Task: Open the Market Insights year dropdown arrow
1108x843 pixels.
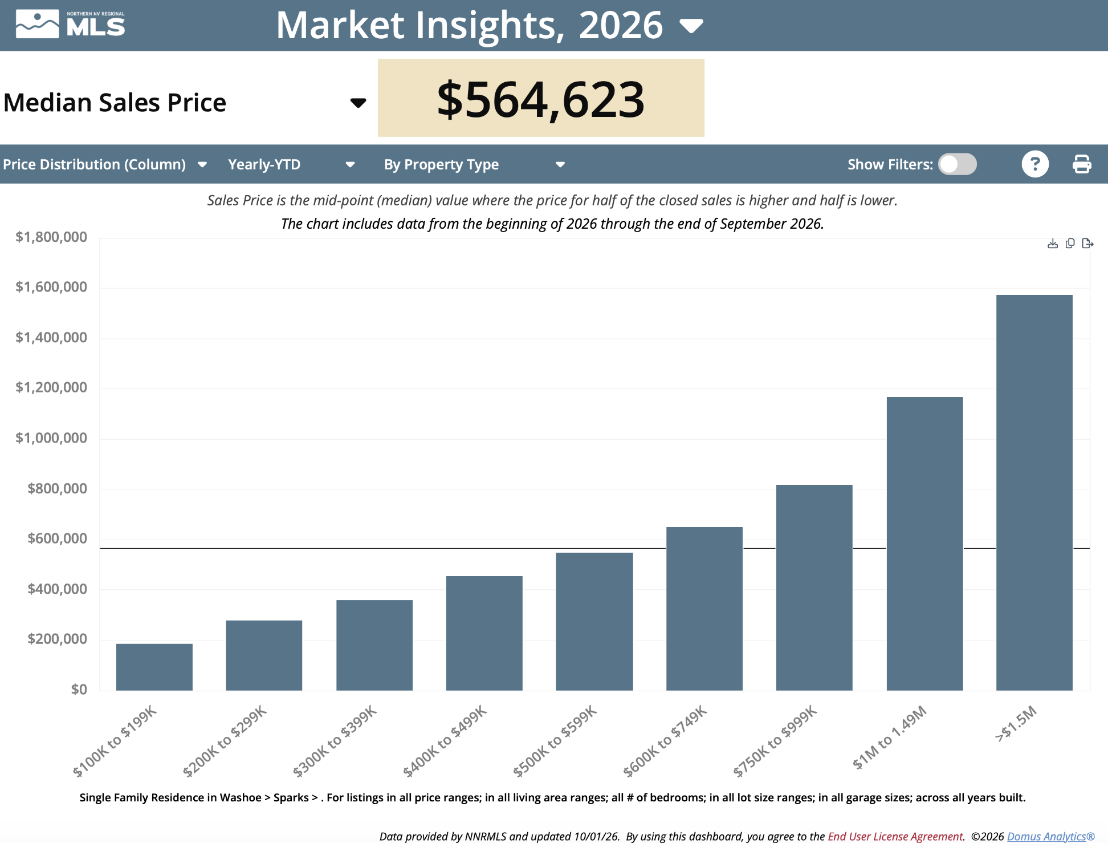Action: pos(691,26)
